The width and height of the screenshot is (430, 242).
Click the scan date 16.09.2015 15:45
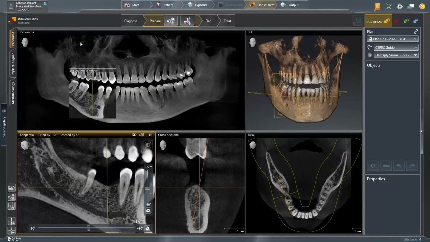coord(28,19)
